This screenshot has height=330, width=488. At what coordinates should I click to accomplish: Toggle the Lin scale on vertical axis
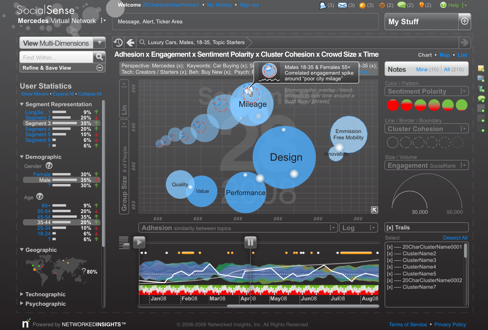click(x=124, y=98)
